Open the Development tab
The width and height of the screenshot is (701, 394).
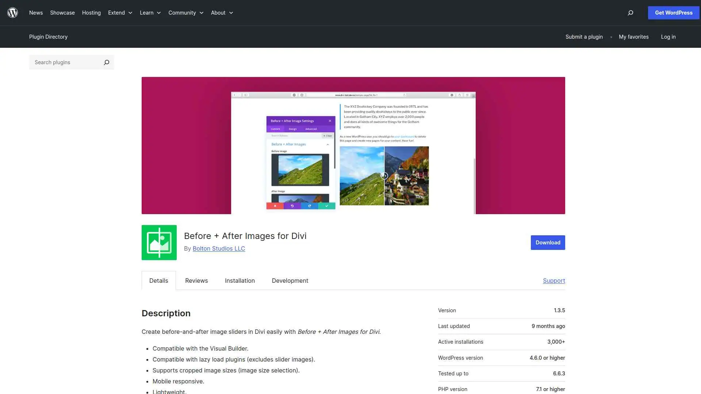point(290,281)
